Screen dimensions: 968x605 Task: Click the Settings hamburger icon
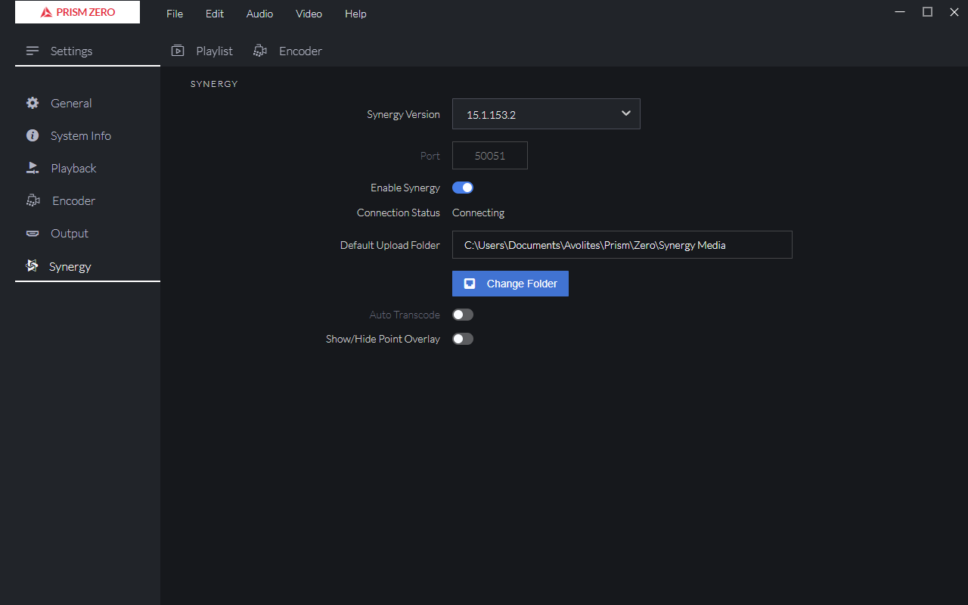point(32,51)
